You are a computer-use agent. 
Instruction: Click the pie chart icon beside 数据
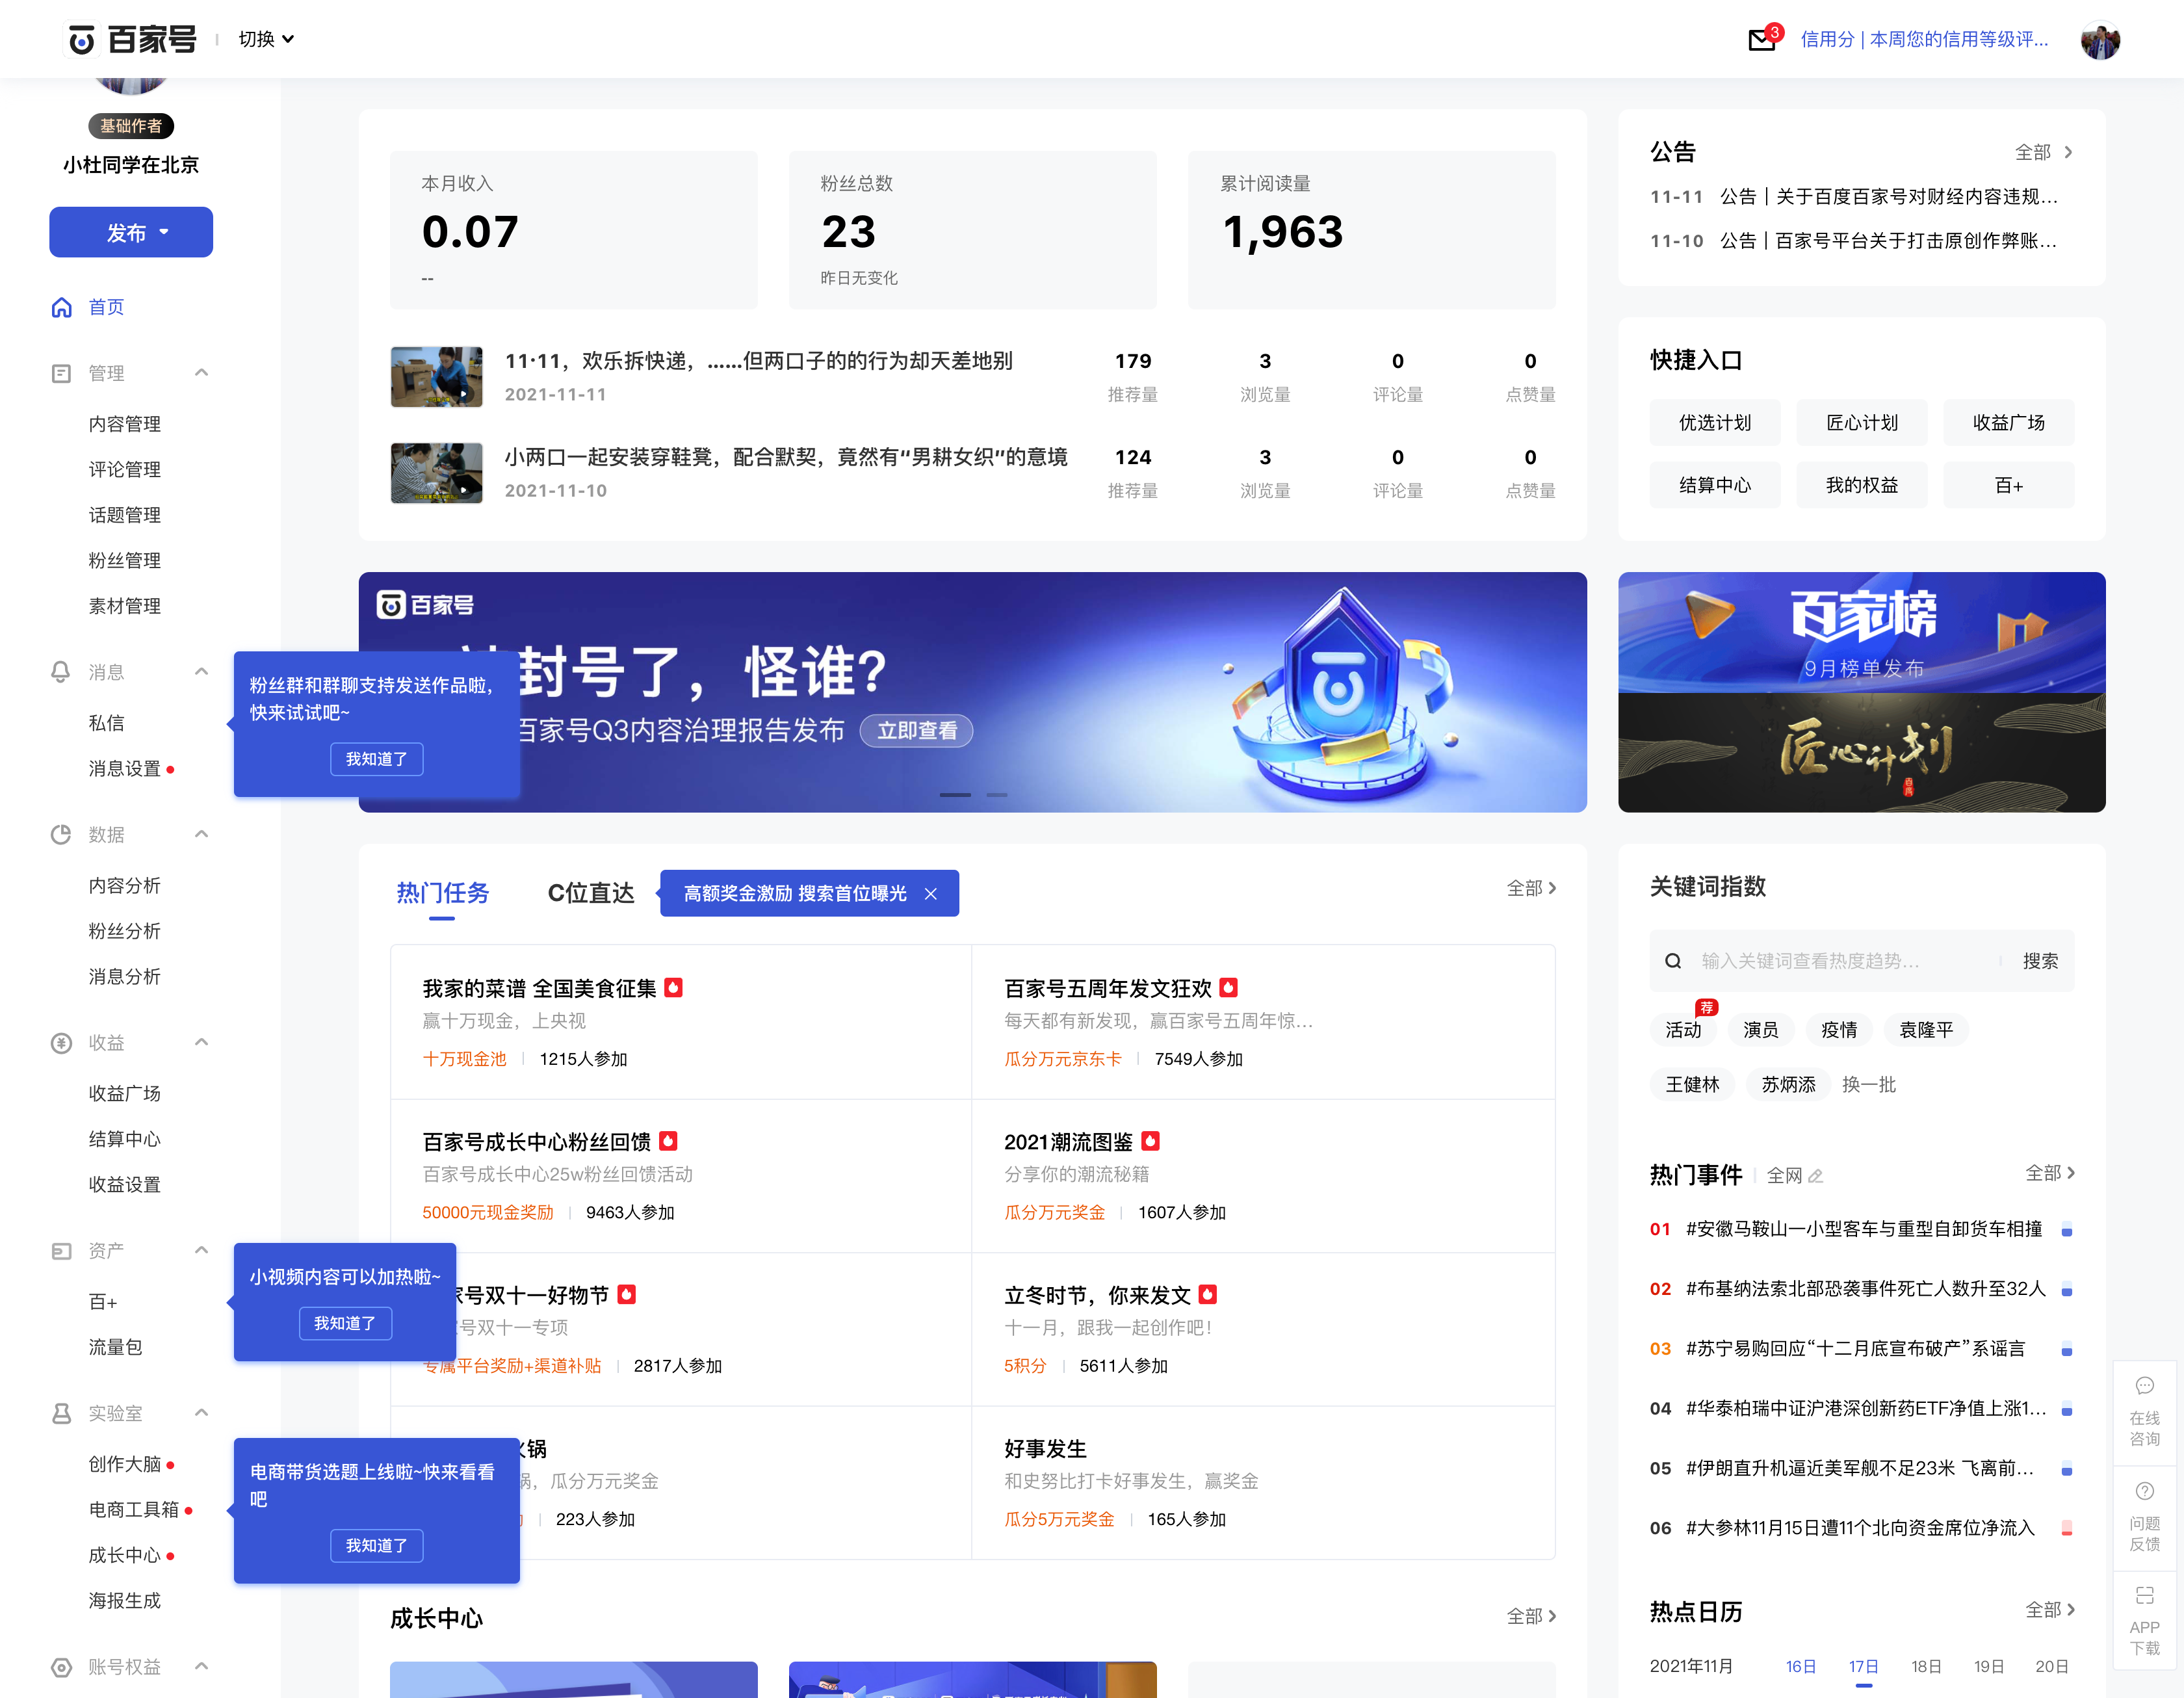click(62, 834)
